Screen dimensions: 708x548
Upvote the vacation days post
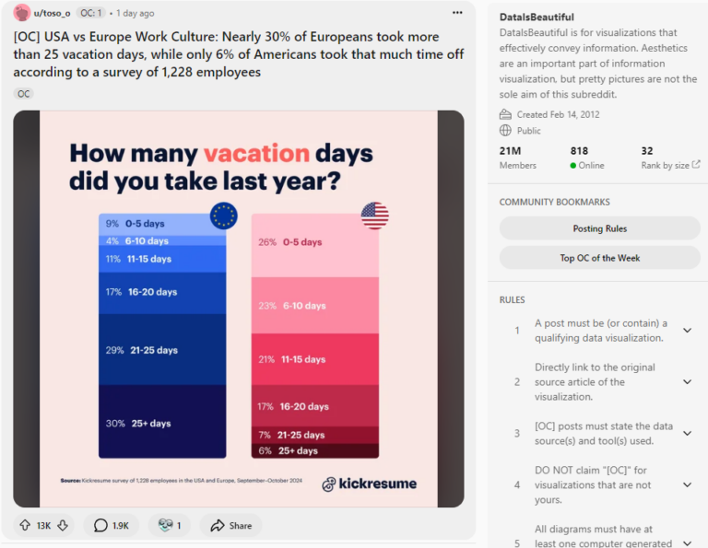pyautogui.click(x=25, y=525)
